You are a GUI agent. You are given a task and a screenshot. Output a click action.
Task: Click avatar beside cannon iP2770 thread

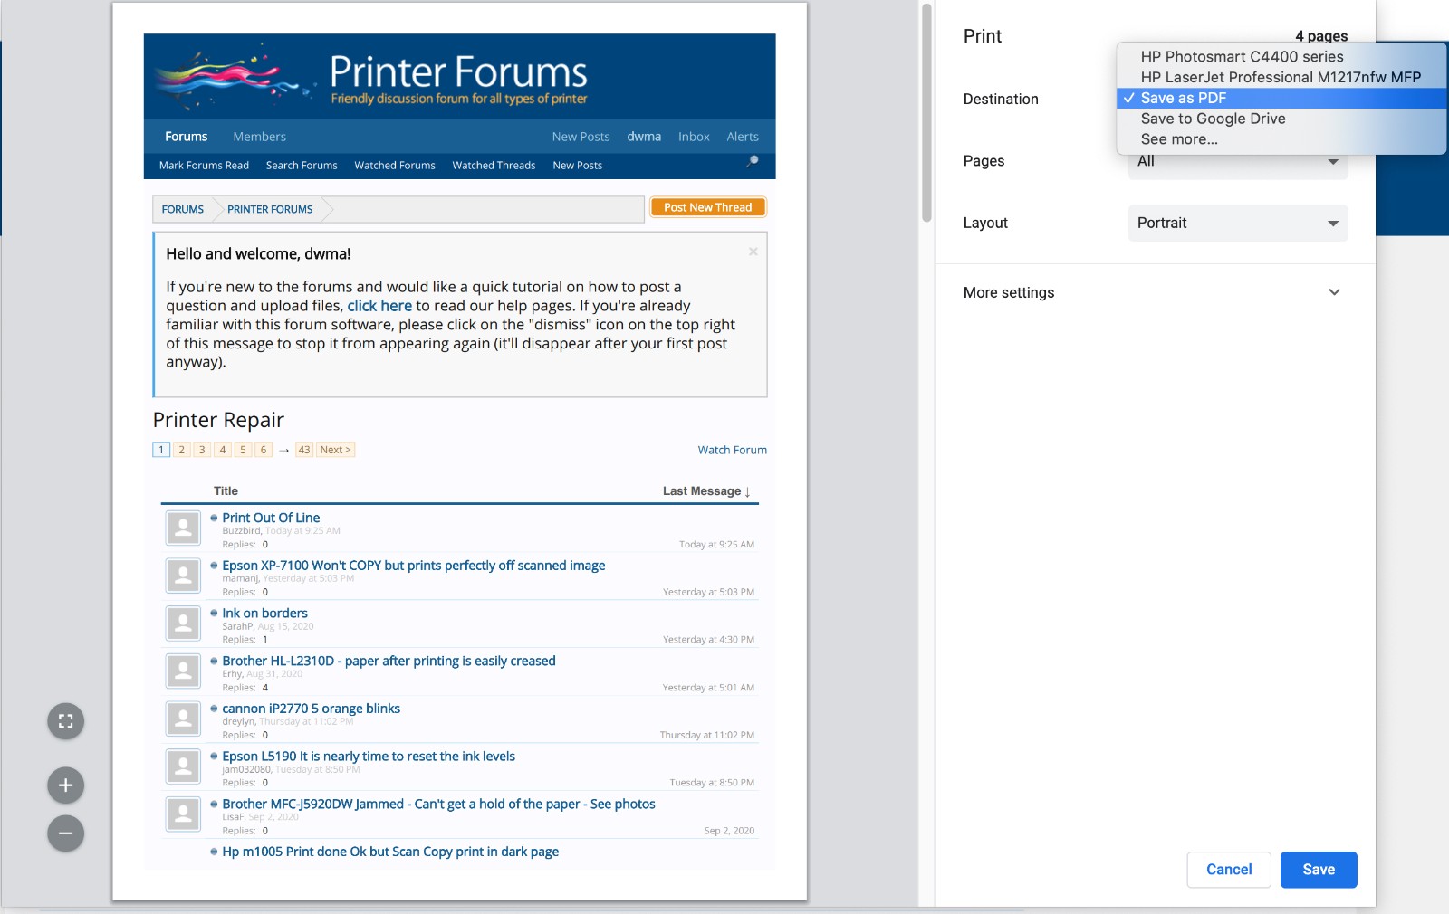tap(183, 719)
